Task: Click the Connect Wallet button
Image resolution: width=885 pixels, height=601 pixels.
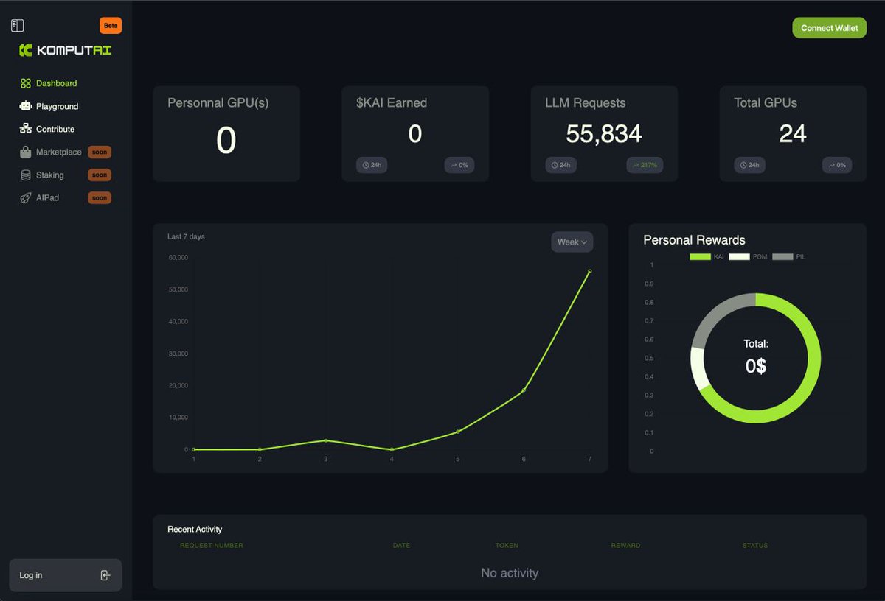Action: (830, 28)
